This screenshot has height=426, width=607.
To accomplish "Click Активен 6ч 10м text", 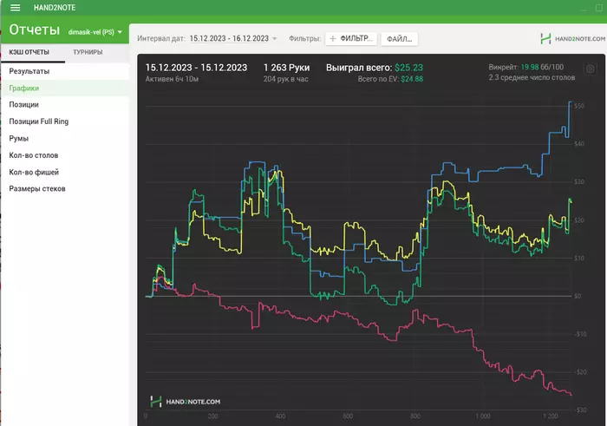I will point(172,79).
